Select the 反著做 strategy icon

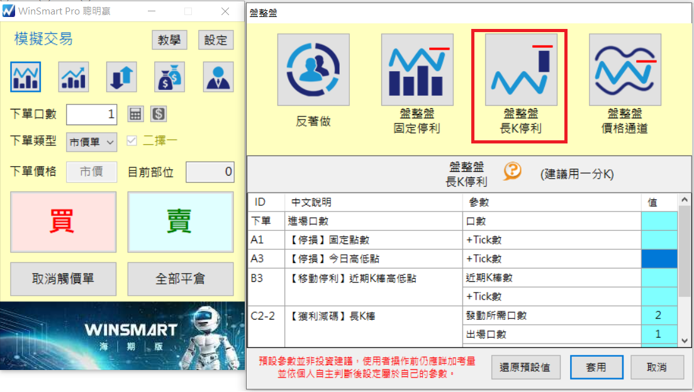[x=313, y=70]
